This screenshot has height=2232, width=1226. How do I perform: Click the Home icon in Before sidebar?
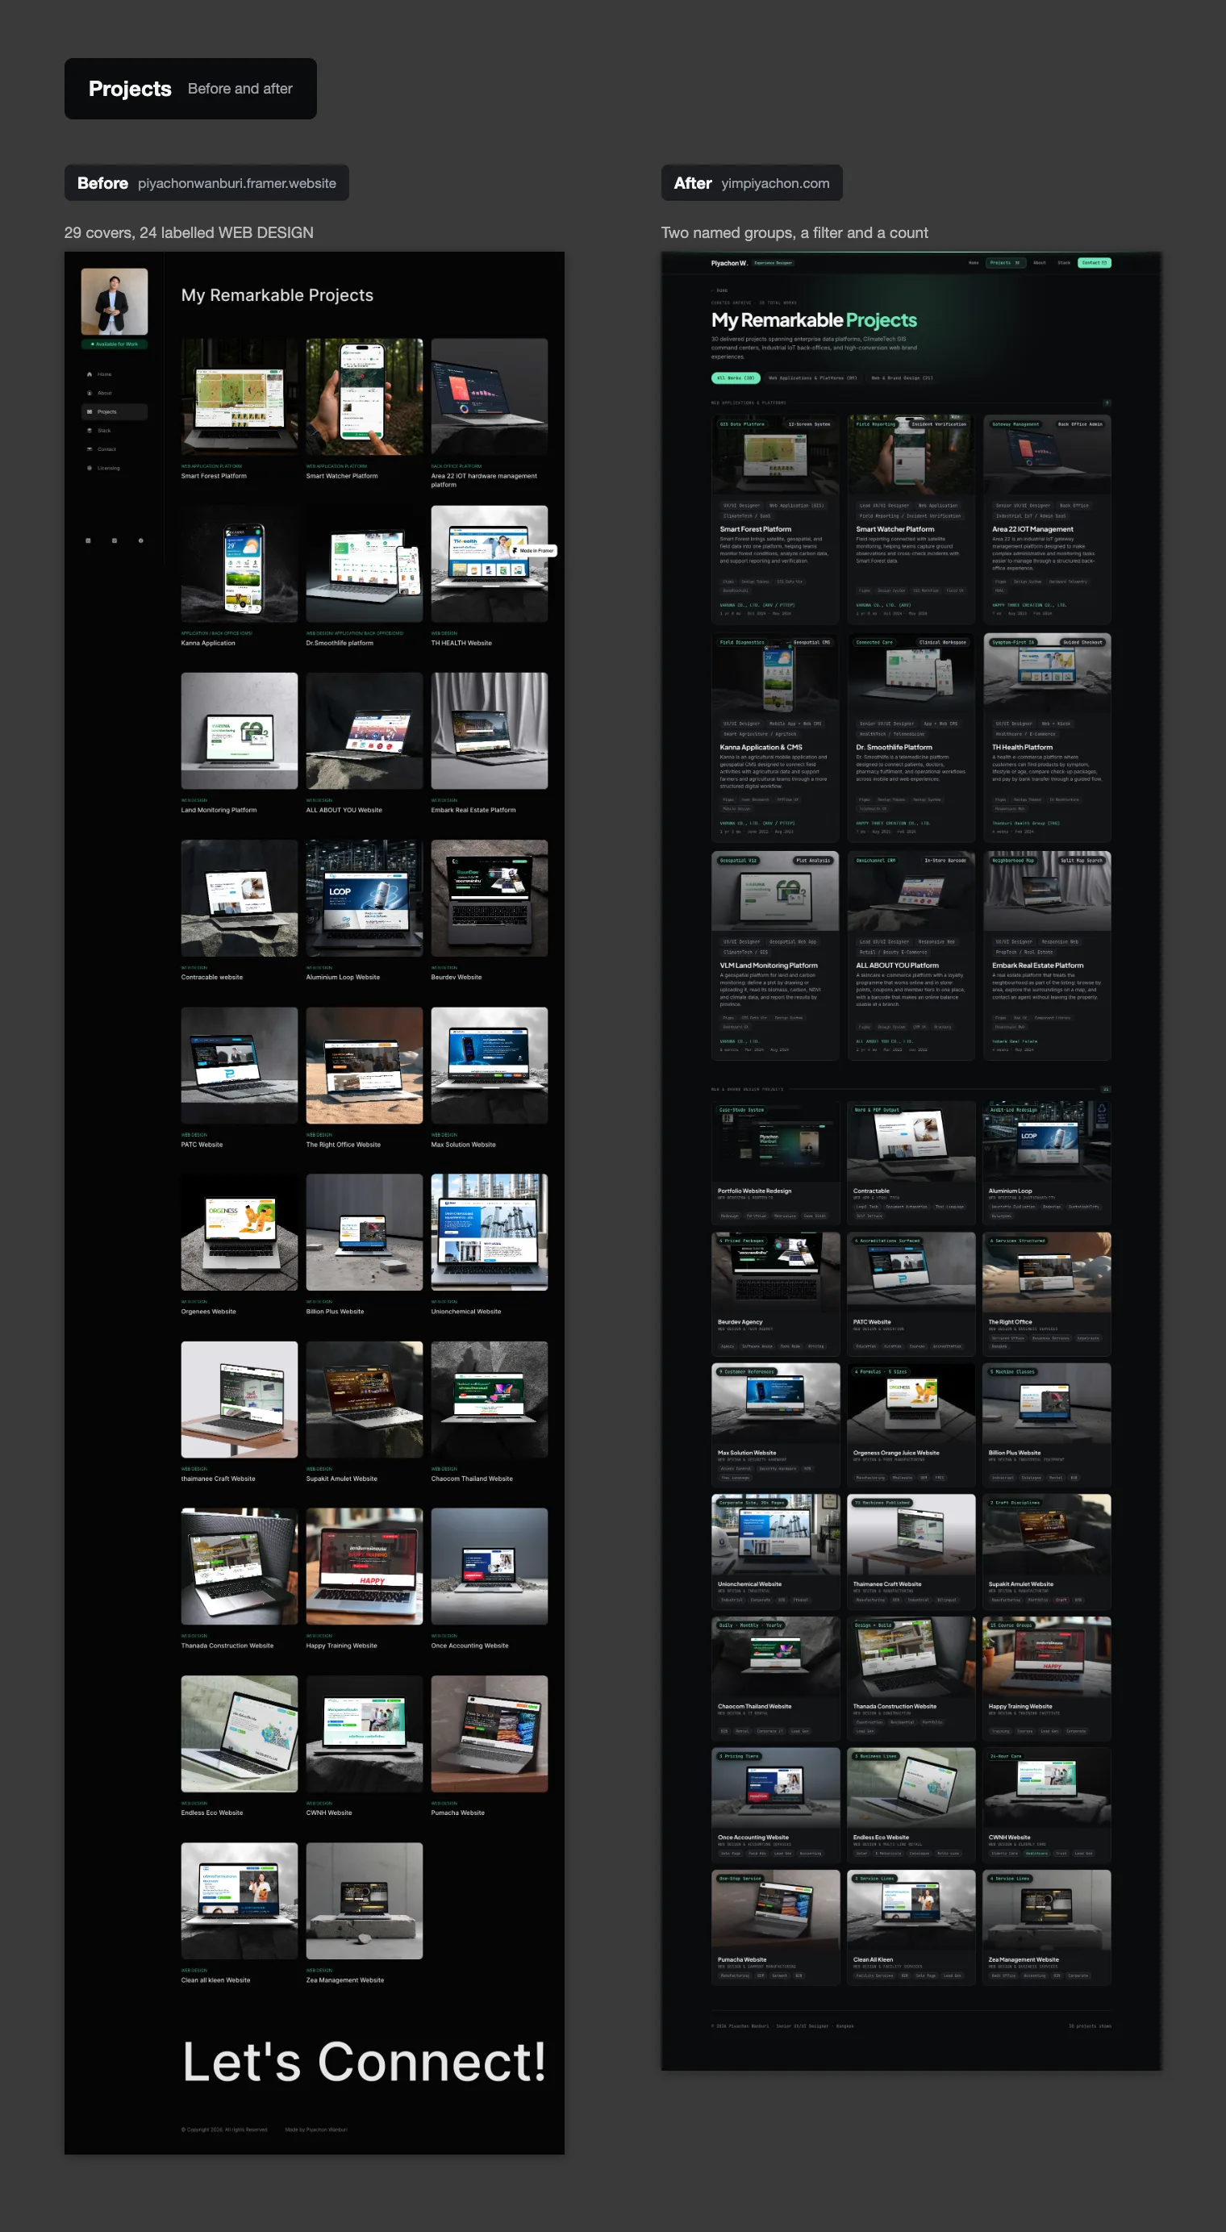90,374
